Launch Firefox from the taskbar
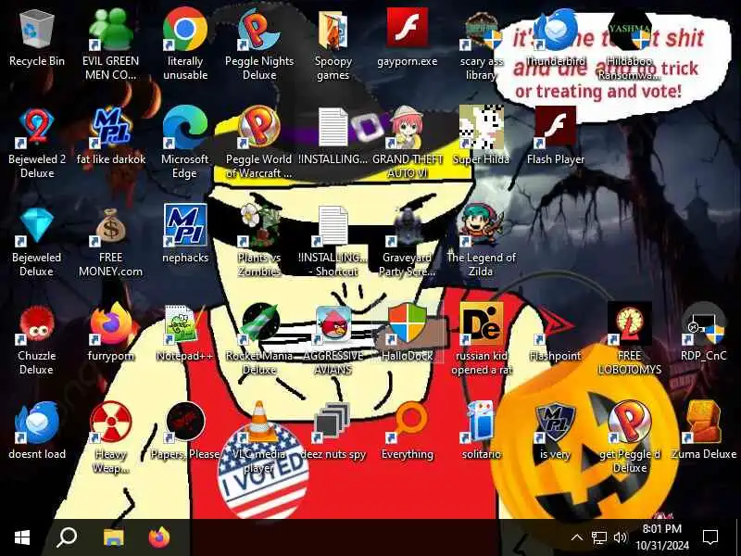The height and width of the screenshot is (556, 741). (x=159, y=537)
